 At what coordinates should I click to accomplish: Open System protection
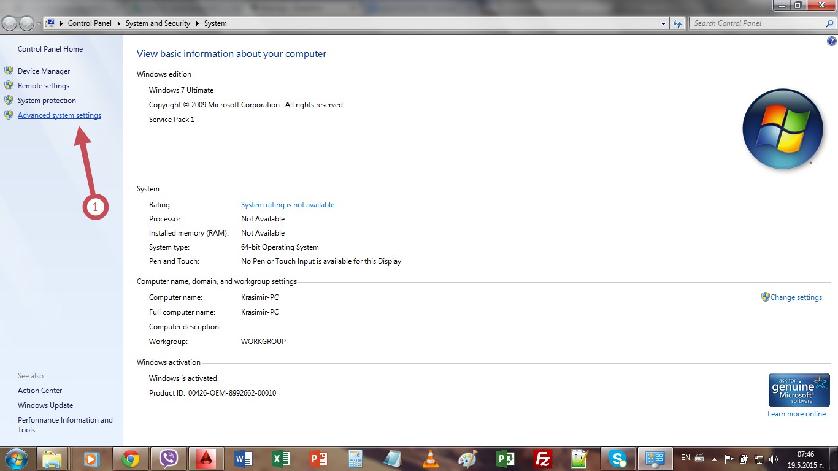tap(47, 101)
